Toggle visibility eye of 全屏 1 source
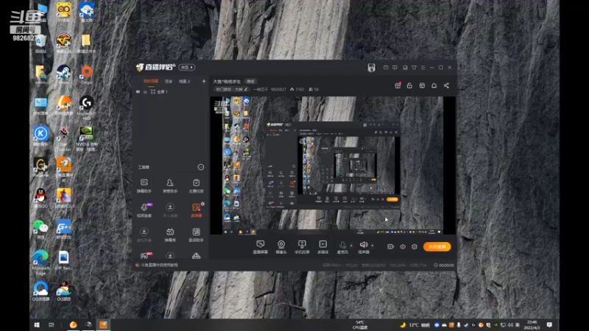589x331 pixels. coord(138,91)
